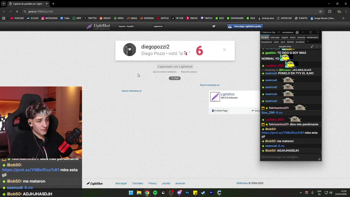Open the Chrome three-dot menu
Image resolution: width=350 pixels, height=197 pixels.
click(x=346, y=11)
